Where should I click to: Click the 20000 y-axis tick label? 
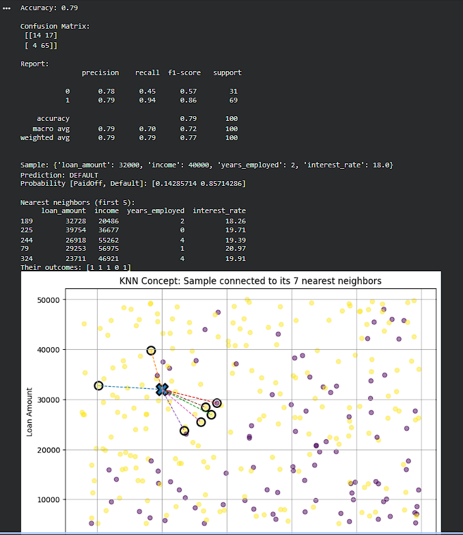48,450
